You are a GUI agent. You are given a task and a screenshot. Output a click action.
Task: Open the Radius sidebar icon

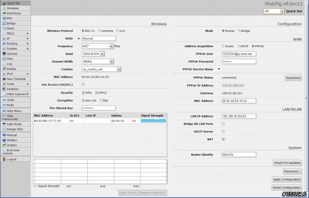(x=4, y=68)
